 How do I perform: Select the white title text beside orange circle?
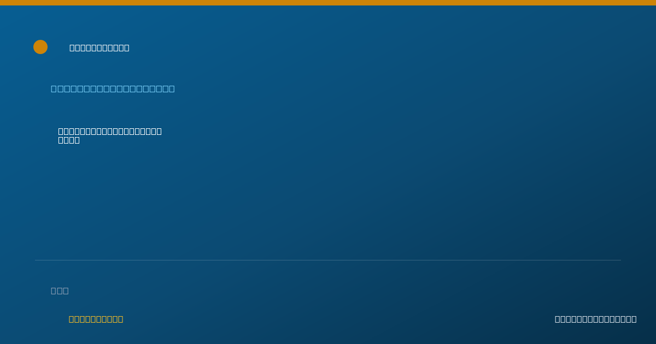coord(99,48)
